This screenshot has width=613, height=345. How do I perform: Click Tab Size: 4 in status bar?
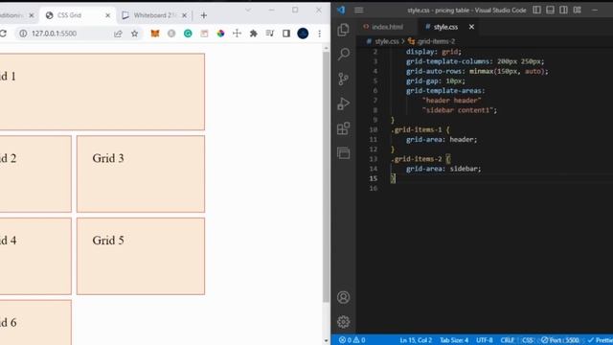click(454, 340)
